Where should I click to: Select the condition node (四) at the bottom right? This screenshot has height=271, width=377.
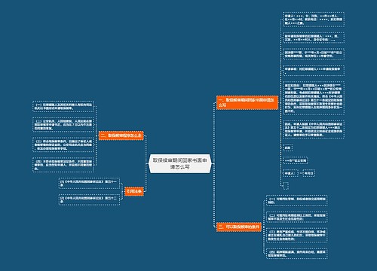coord(297,253)
